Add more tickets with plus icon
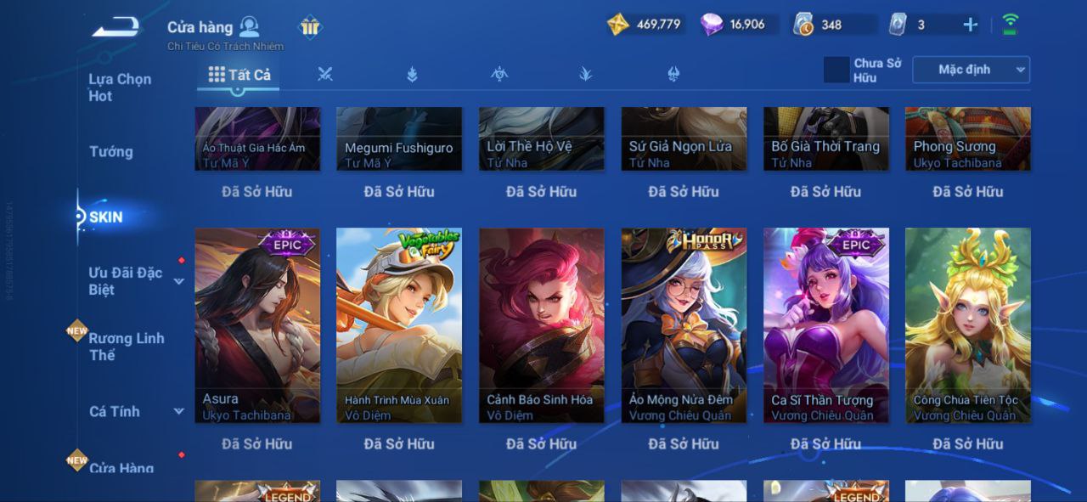Viewport: 1087px width, 502px height. (970, 25)
